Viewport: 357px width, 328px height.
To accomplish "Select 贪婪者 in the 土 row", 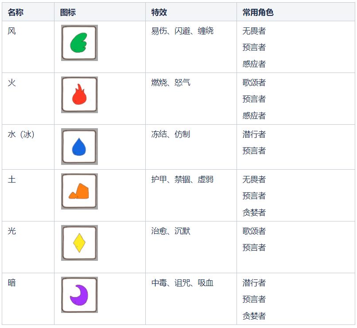I will (x=254, y=212).
